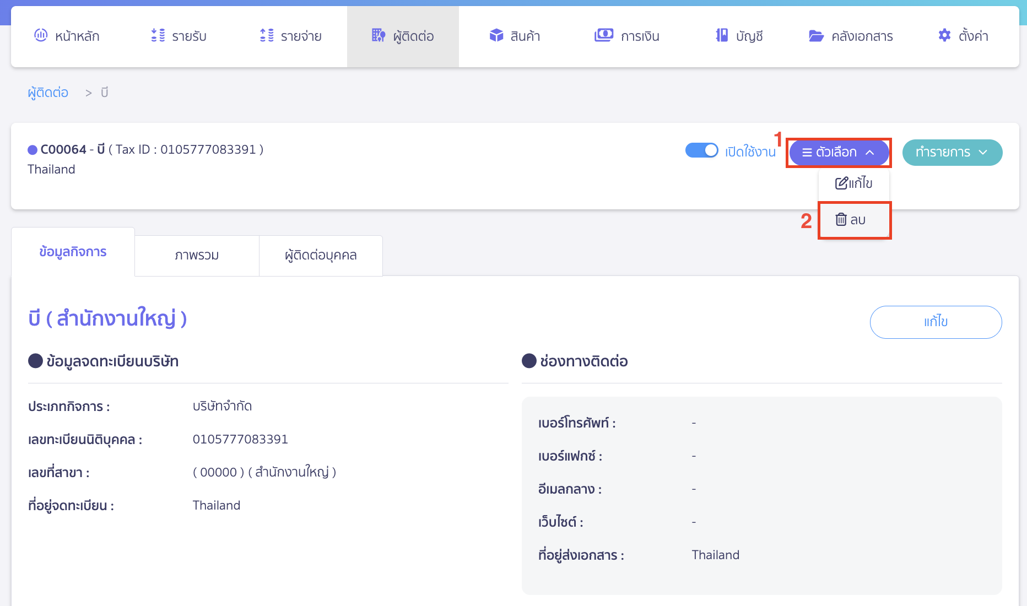Click the ledger icon for บัญชี

click(x=721, y=35)
